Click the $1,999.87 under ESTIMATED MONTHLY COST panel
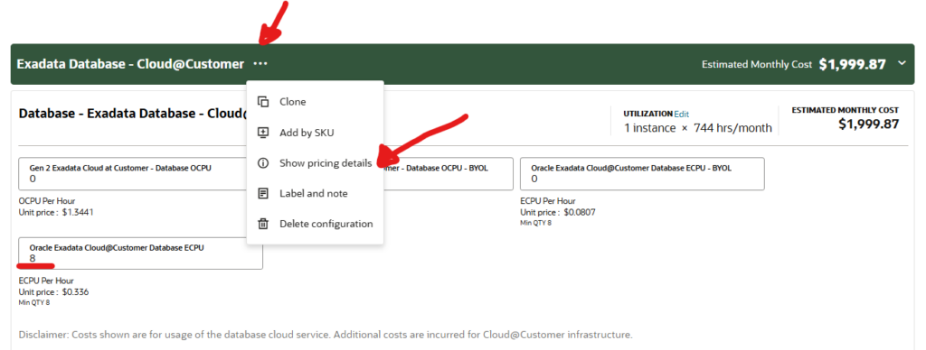This screenshot has height=350, width=926. click(x=869, y=124)
